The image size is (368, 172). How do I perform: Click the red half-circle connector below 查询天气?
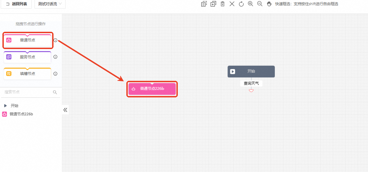click(251, 90)
